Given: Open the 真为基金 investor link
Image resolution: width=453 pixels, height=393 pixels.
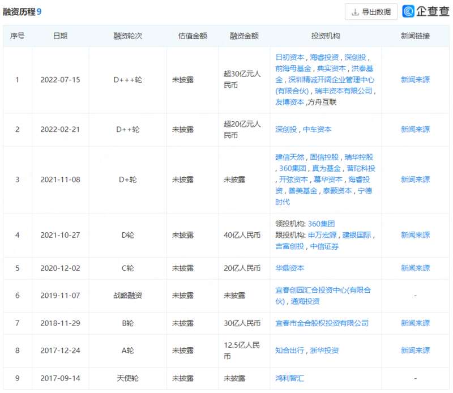Looking at the screenshot, I should (327, 169).
